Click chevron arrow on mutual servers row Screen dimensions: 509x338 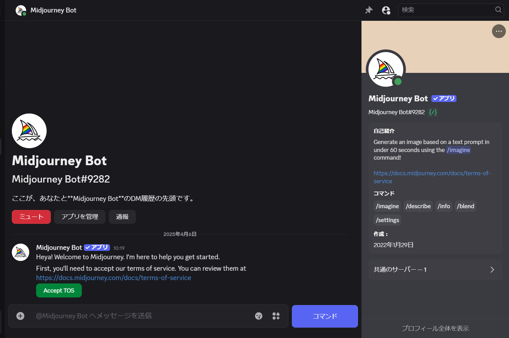(492, 270)
